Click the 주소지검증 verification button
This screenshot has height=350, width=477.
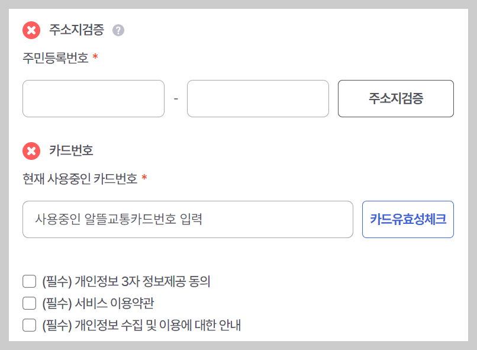click(395, 98)
